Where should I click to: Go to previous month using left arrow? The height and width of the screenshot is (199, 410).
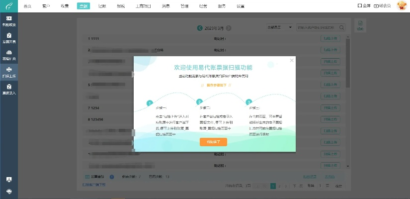200,28
